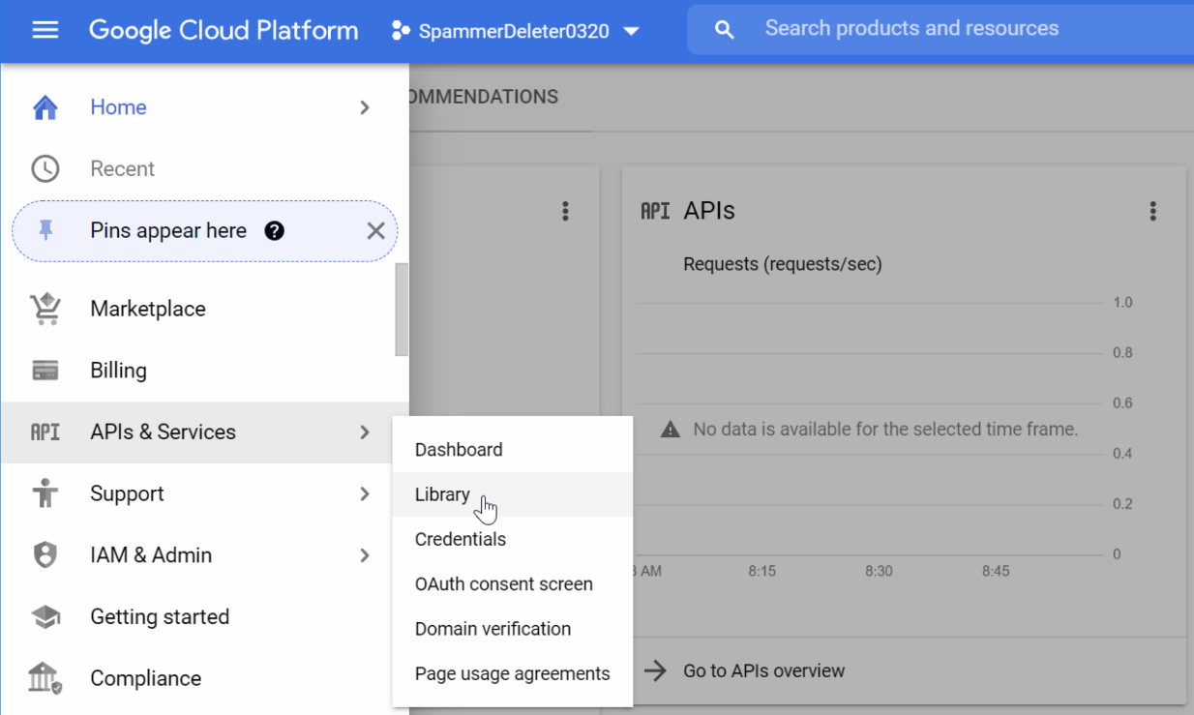The height and width of the screenshot is (715, 1194).
Task: Expand the APIs & Services chevron
Action: click(x=365, y=432)
